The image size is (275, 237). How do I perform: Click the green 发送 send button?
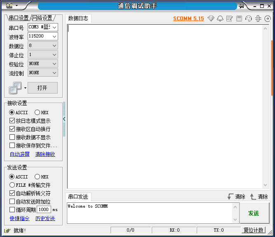(x=254, y=213)
